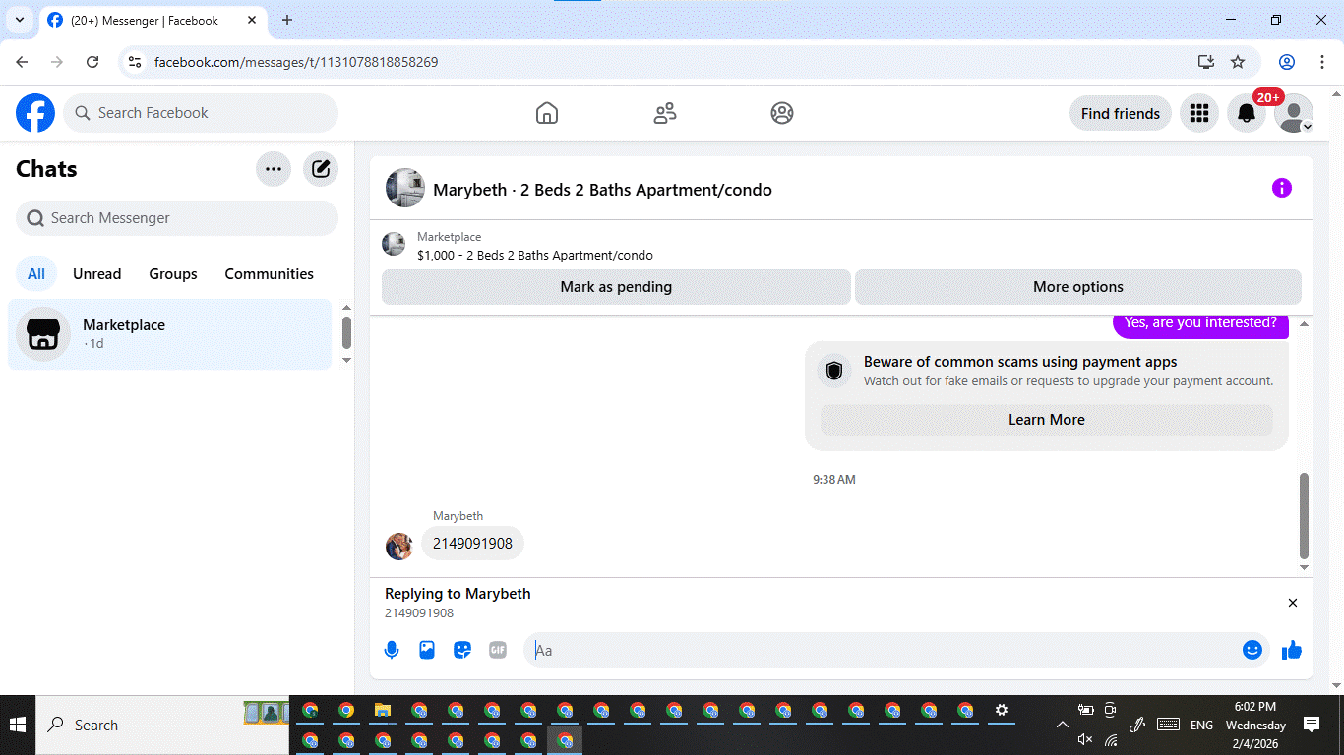The image size is (1344, 755).
Task: Open the Chrome three-dot menu
Action: click(1323, 62)
